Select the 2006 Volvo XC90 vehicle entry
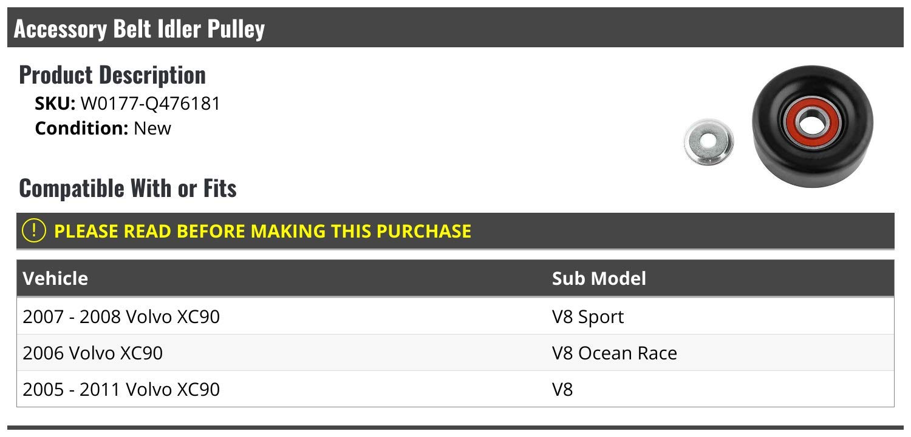The height and width of the screenshot is (437, 911). click(93, 353)
